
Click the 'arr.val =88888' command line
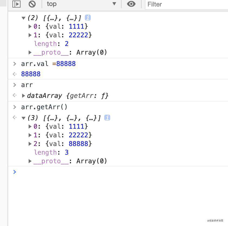48,64
